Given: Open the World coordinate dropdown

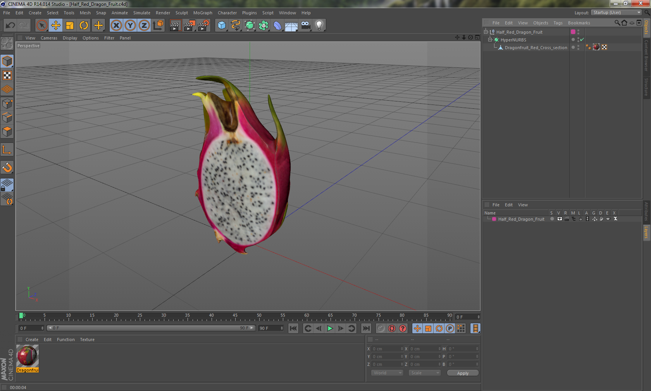Looking at the screenshot, I should pos(387,373).
